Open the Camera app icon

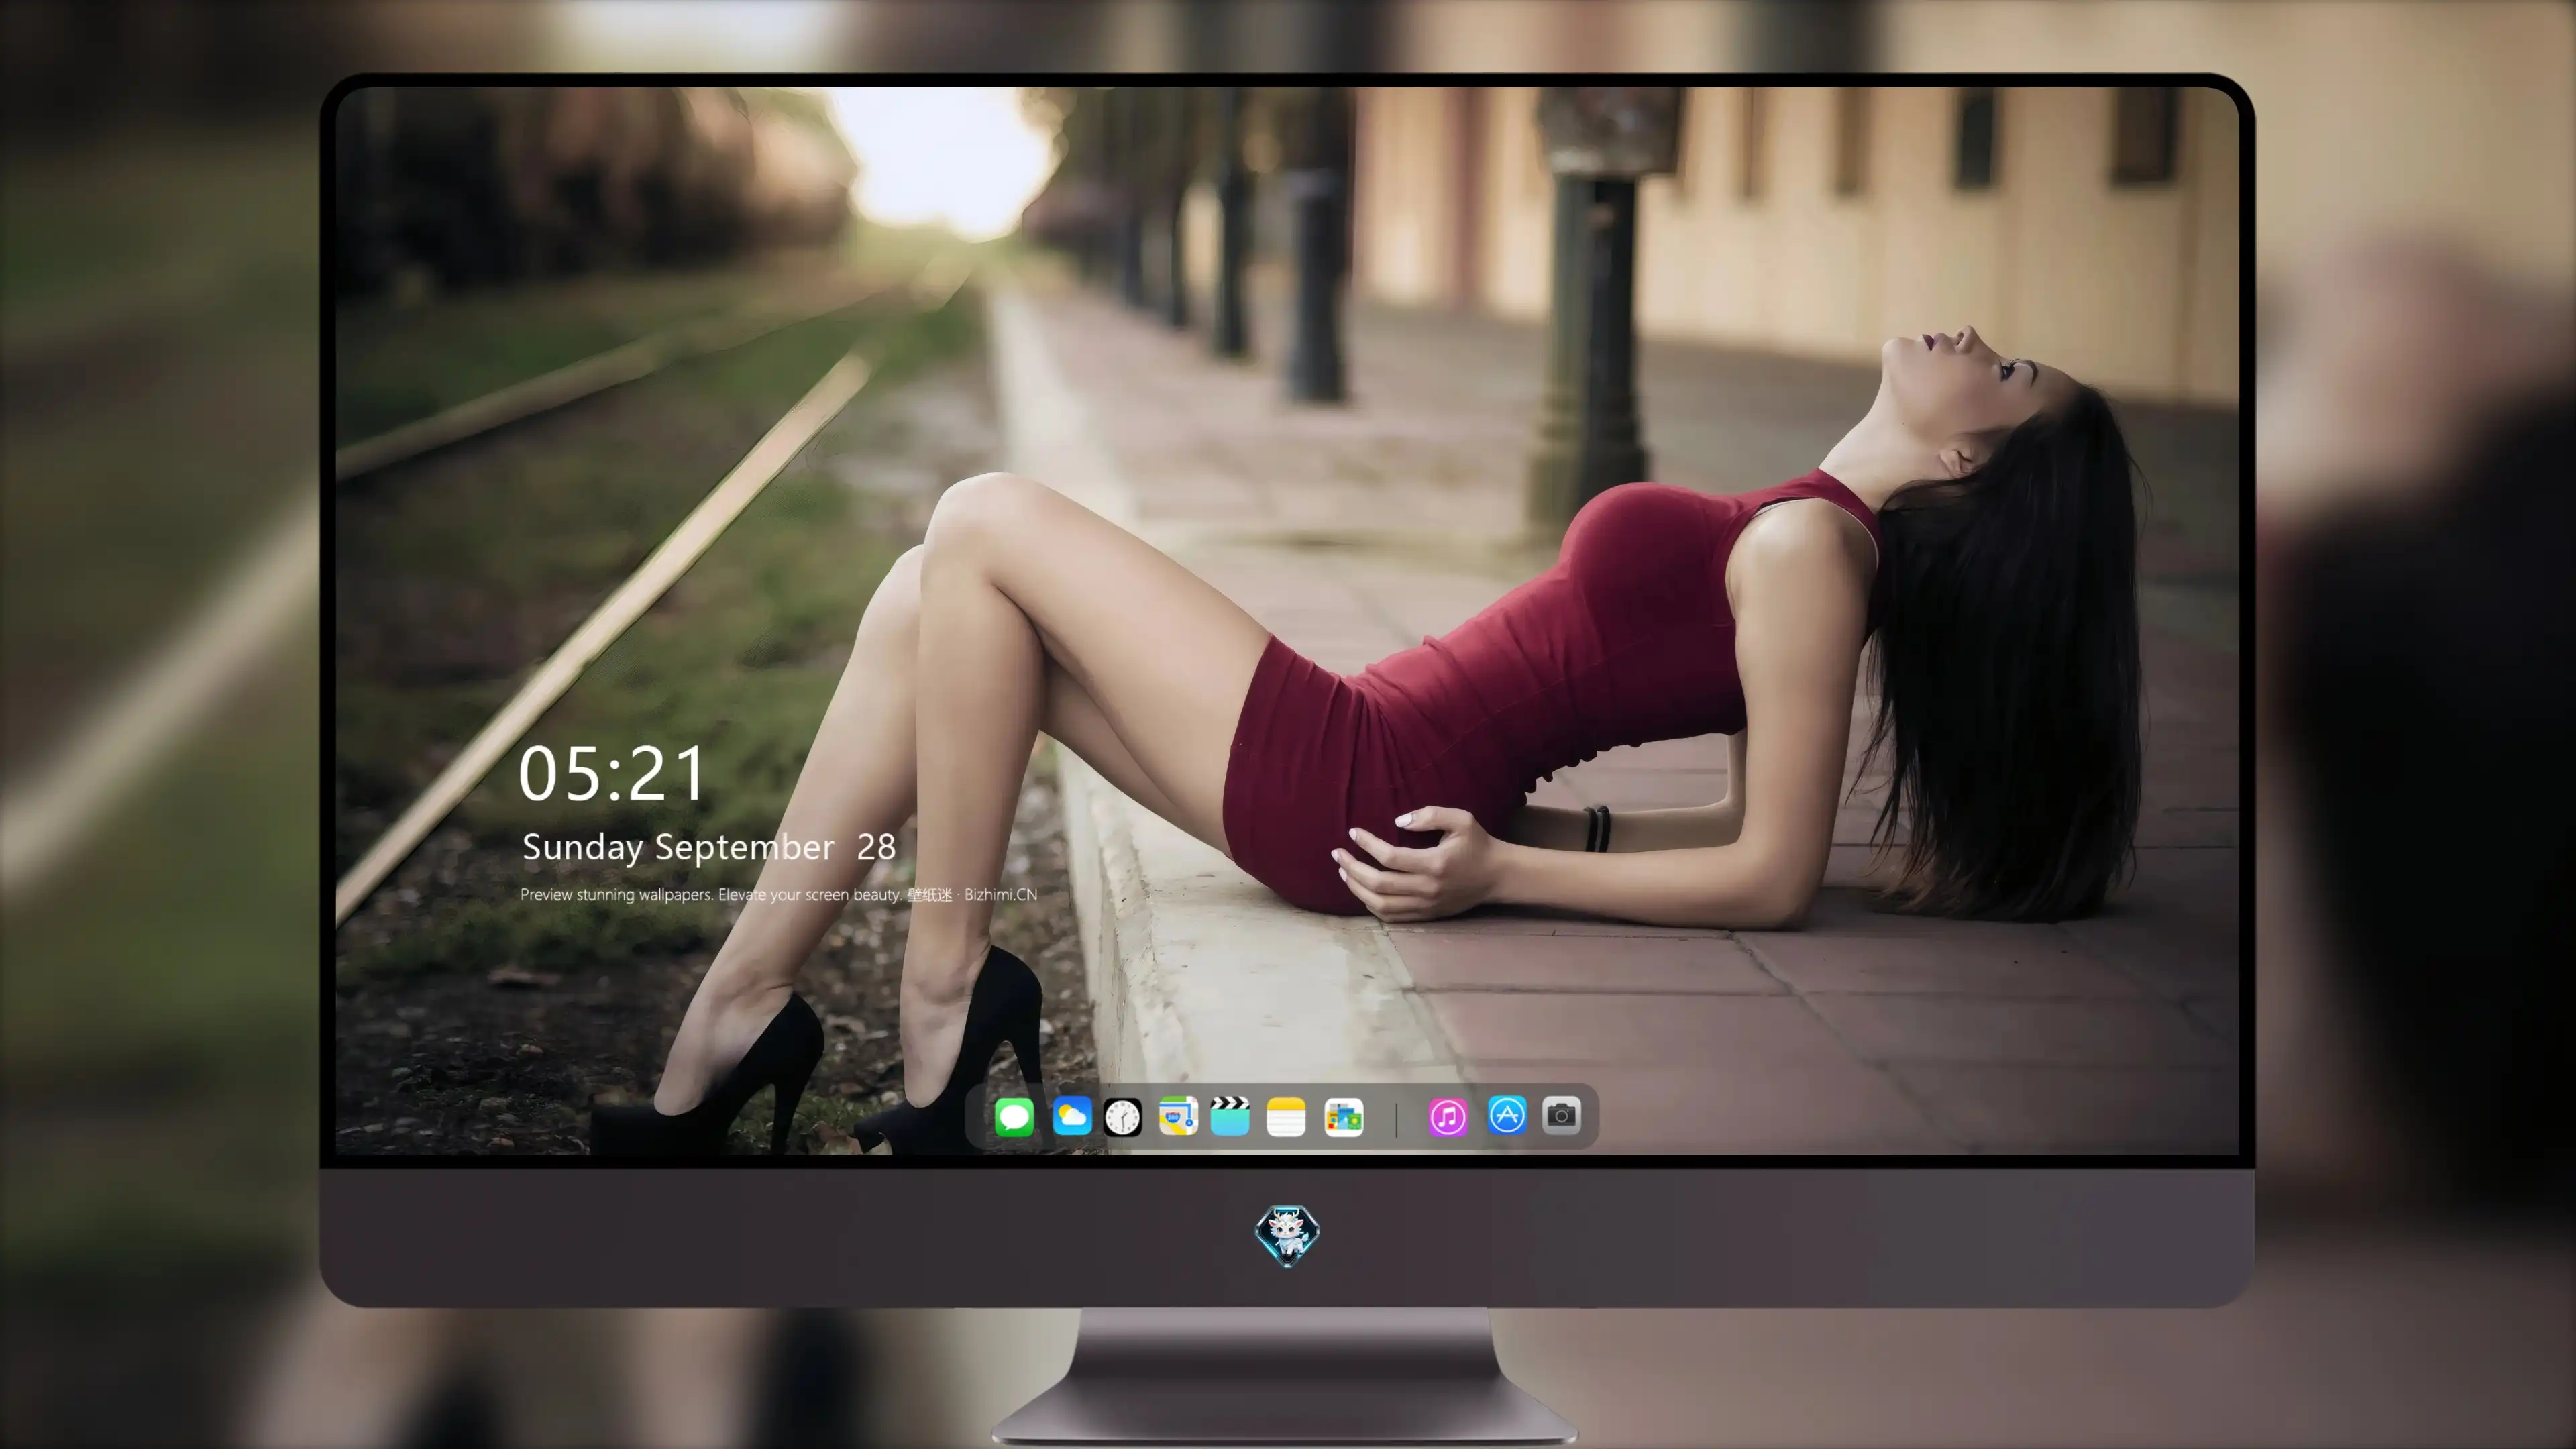point(1561,1115)
